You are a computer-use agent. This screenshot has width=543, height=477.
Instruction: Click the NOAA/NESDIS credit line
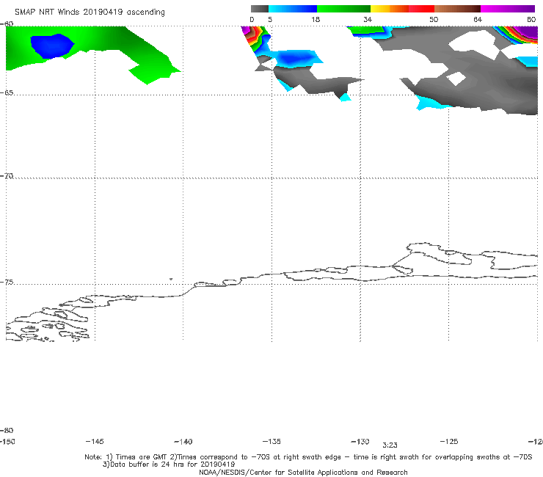click(x=303, y=473)
